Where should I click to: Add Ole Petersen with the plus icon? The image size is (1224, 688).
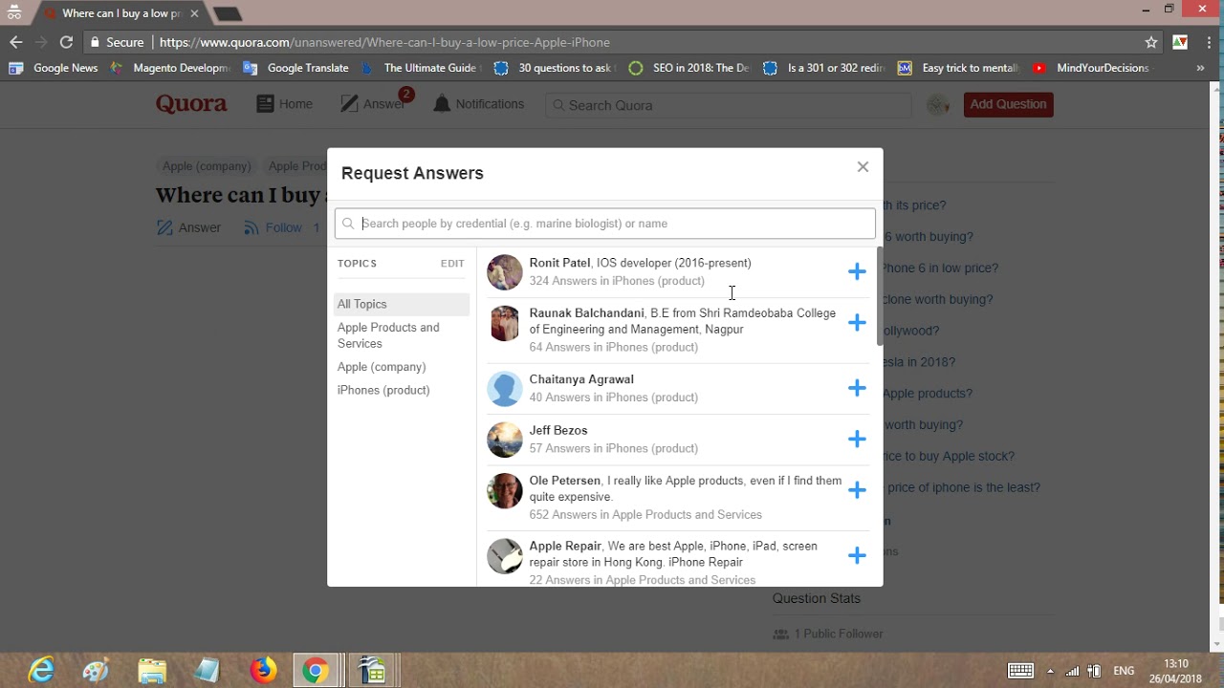click(x=857, y=489)
